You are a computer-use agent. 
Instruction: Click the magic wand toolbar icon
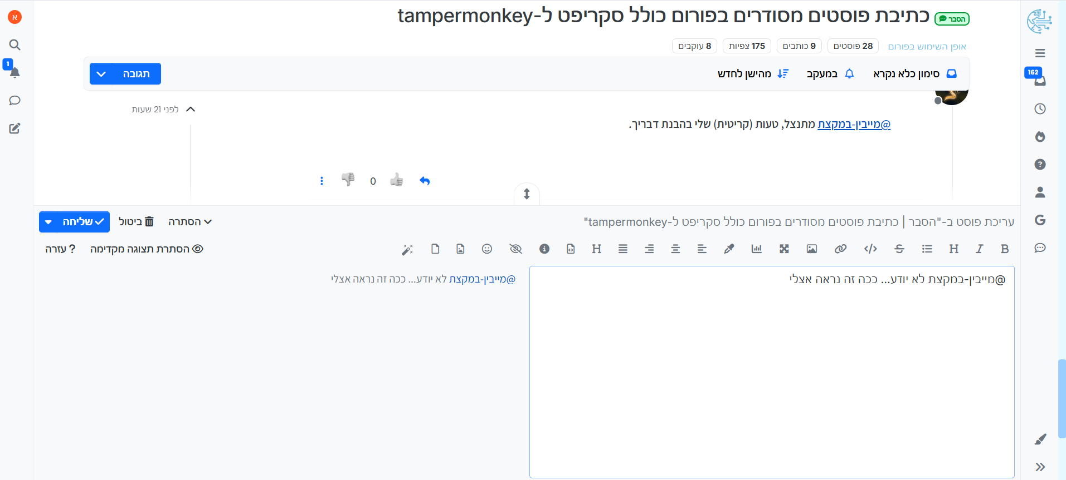click(407, 250)
